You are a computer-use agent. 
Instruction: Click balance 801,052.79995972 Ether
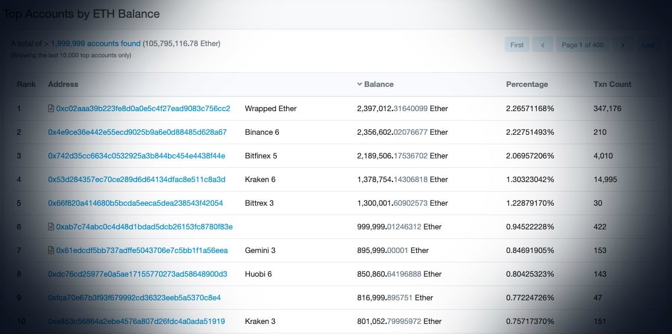(400, 321)
